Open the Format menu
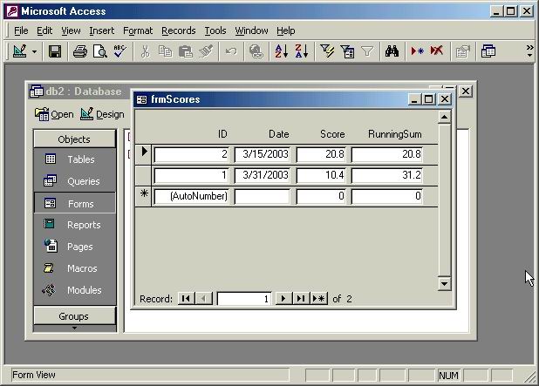The image size is (539, 386). point(138,30)
